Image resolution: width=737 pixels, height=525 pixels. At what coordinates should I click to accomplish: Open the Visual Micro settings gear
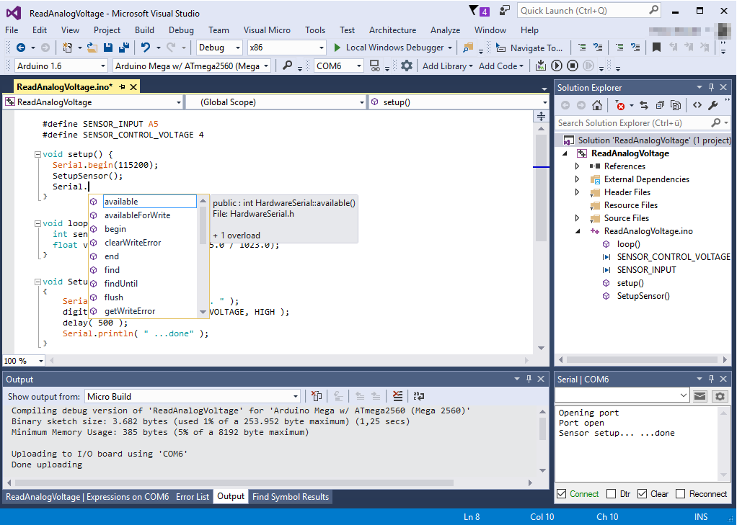[407, 66]
